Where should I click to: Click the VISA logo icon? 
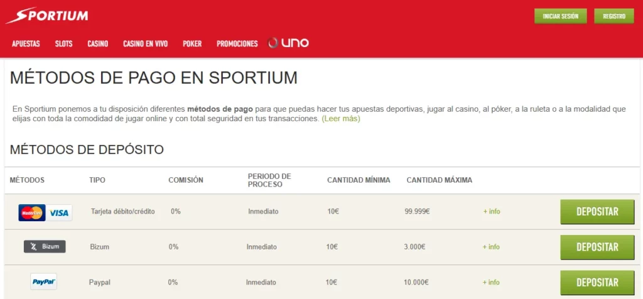[x=59, y=213]
